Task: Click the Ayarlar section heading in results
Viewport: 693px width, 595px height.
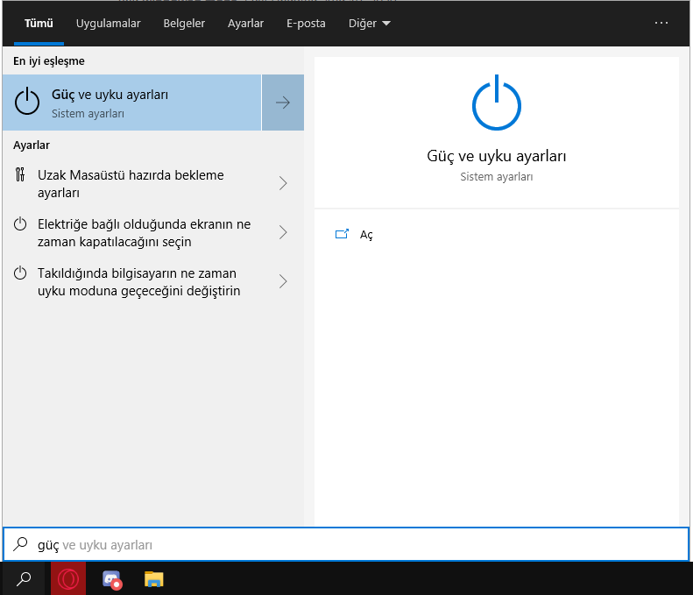Action: coord(32,145)
